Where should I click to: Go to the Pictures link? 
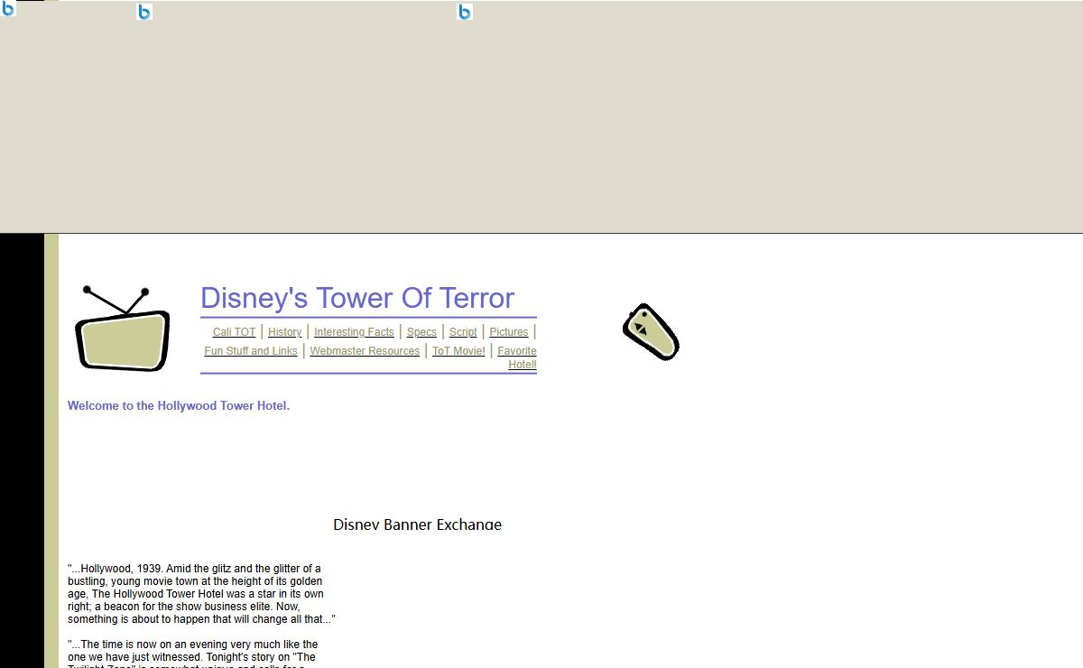pos(509,332)
